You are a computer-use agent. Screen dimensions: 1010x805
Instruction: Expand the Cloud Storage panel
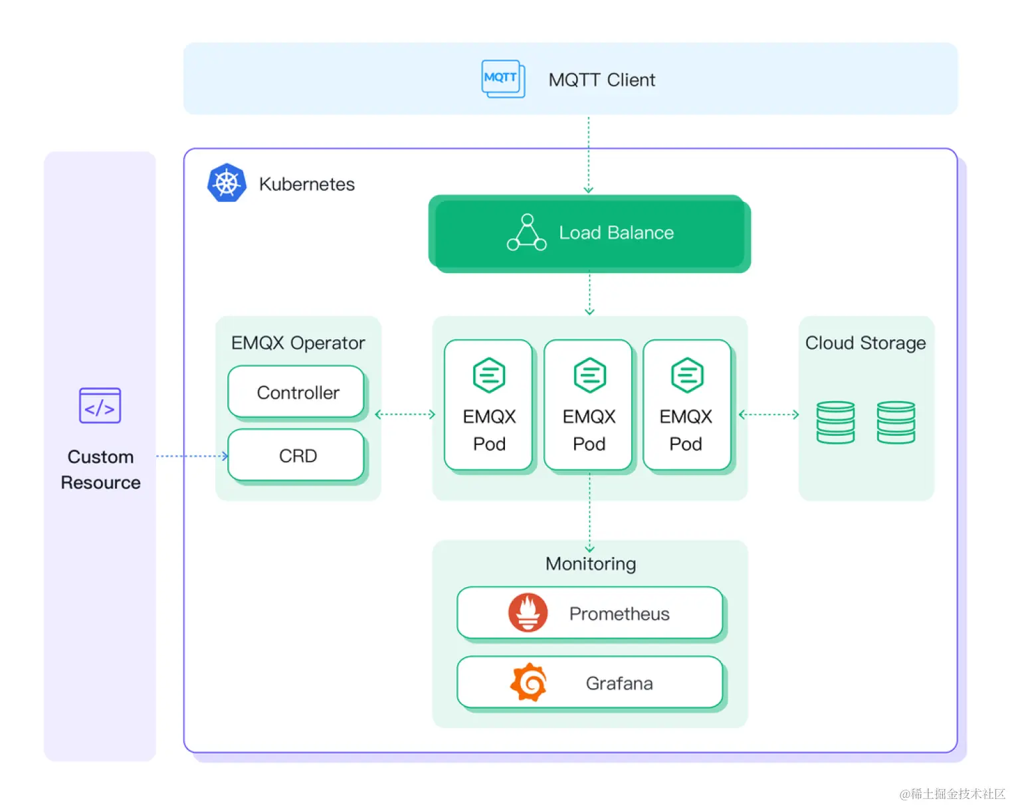tap(865, 343)
